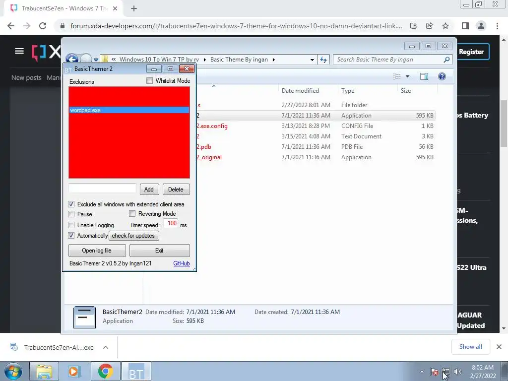Image resolution: width=508 pixels, height=381 pixels.
Task: Click the Chrome address bar URL
Action: tap(236, 26)
